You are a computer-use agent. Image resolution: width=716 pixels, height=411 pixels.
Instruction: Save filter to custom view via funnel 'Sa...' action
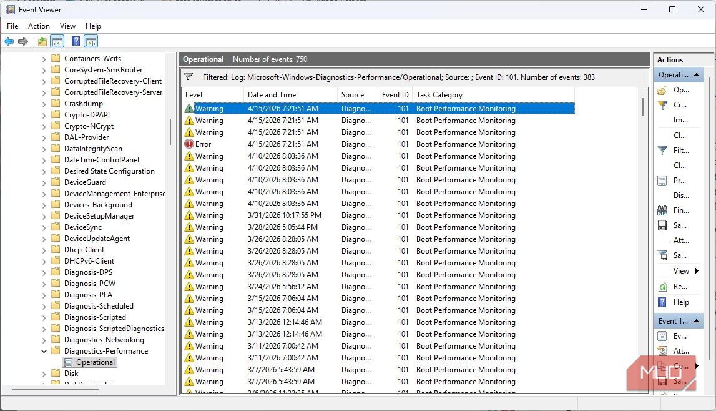point(662,255)
